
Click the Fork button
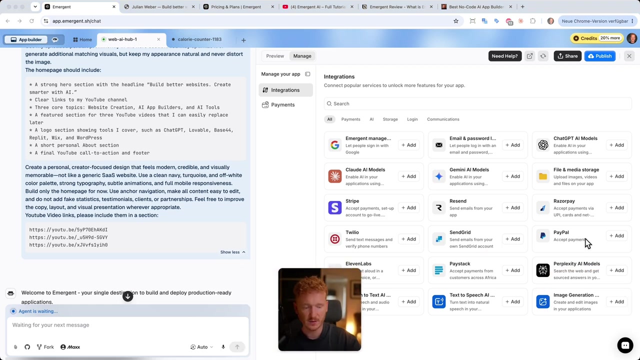[45, 347]
